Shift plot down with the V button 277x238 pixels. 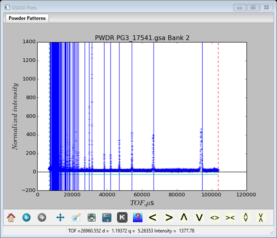click(199, 218)
